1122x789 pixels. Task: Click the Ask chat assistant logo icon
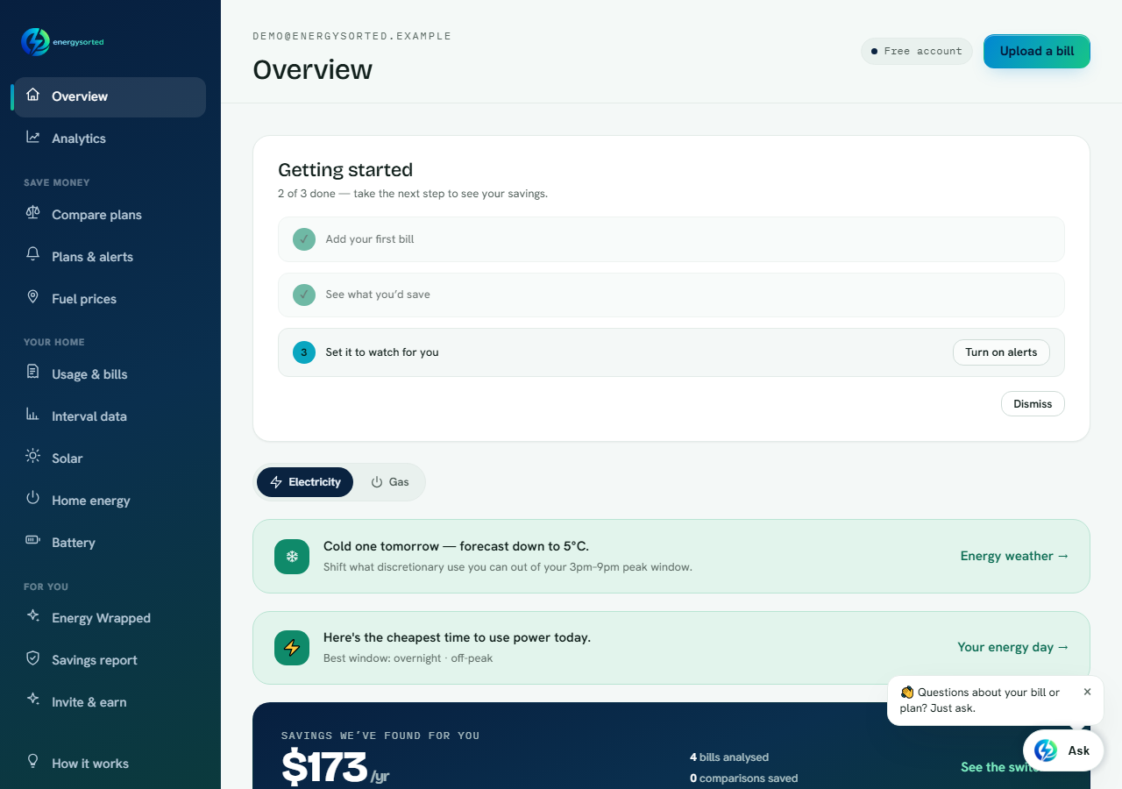coord(1046,750)
